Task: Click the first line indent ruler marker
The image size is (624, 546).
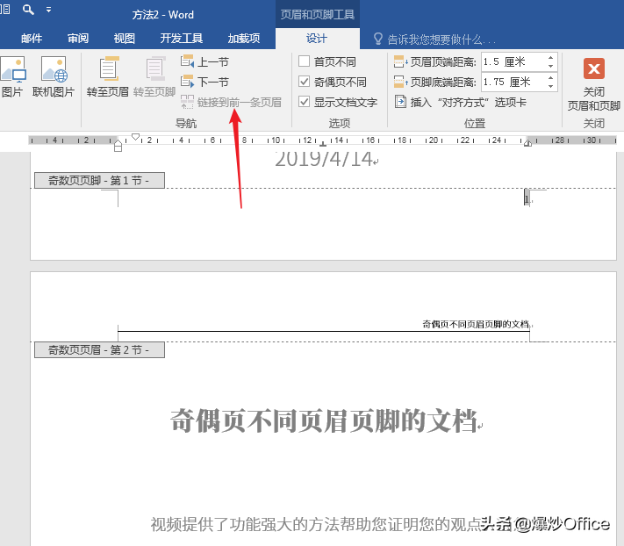Action: pos(136,137)
